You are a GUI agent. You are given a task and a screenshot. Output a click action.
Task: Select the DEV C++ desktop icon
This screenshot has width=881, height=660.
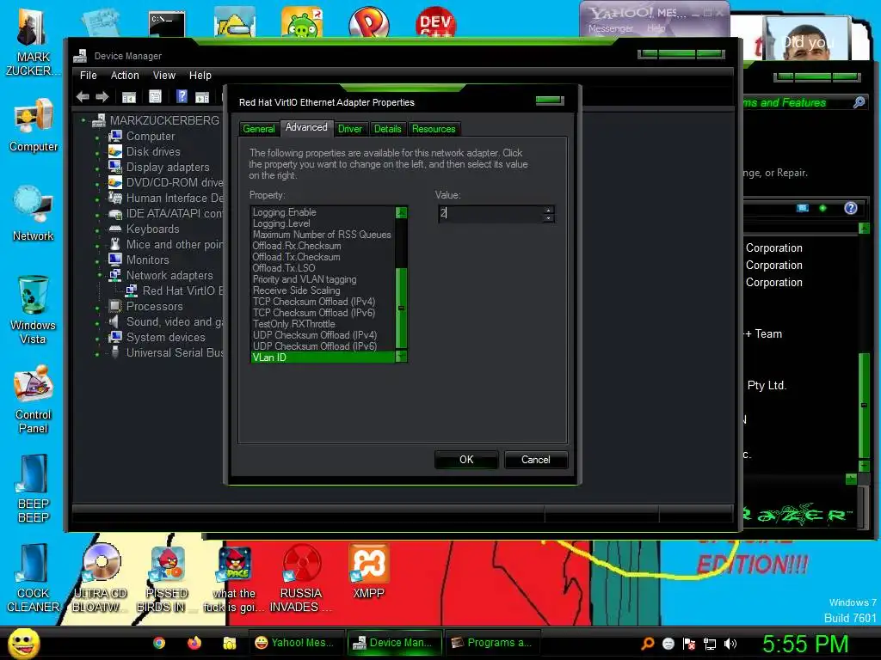[436, 21]
